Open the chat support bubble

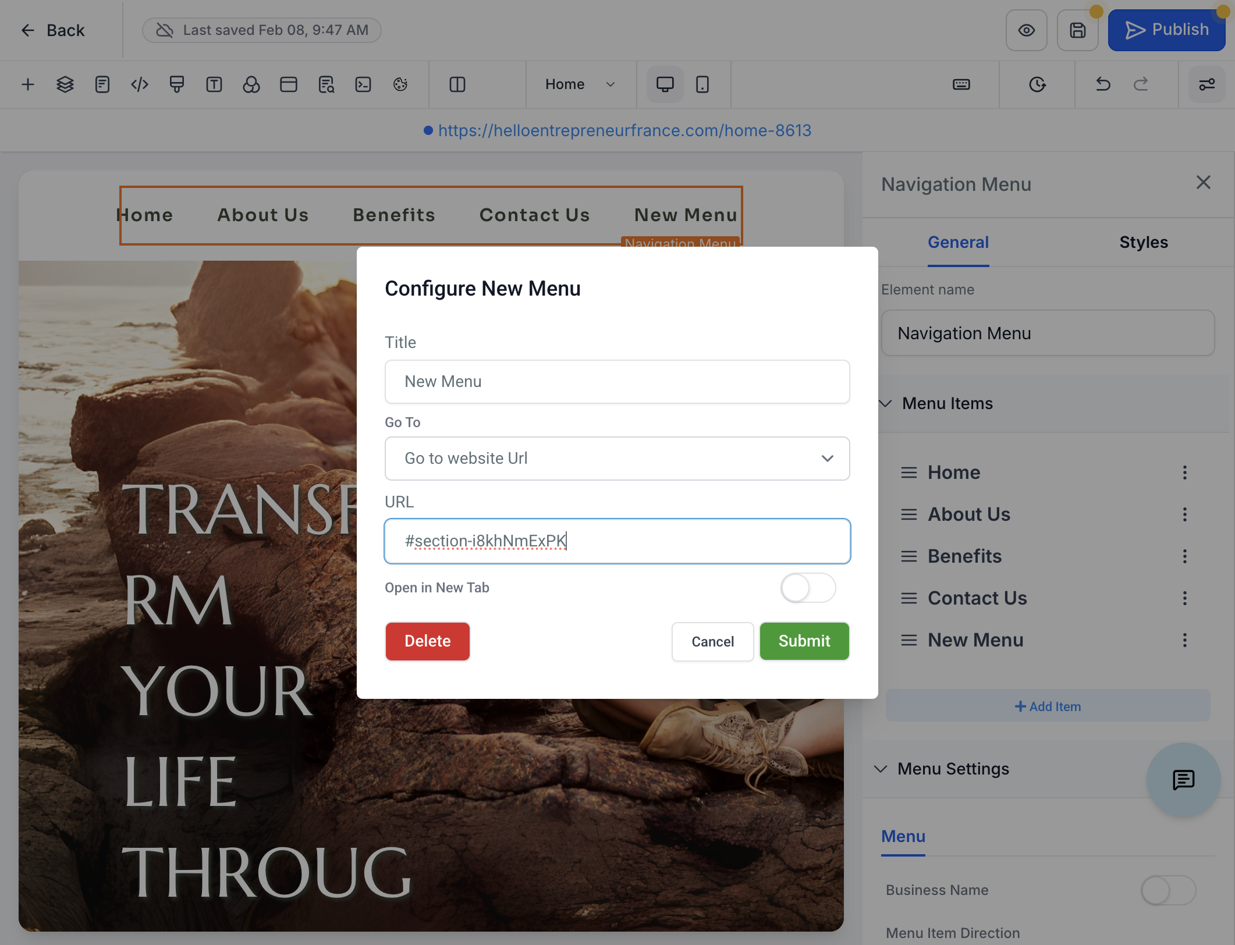(x=1184, y=780)
